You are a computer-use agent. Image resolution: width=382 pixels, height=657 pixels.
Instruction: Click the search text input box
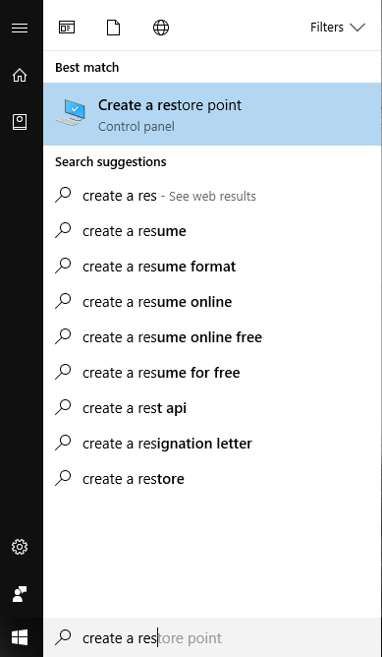tap(212, 637)
